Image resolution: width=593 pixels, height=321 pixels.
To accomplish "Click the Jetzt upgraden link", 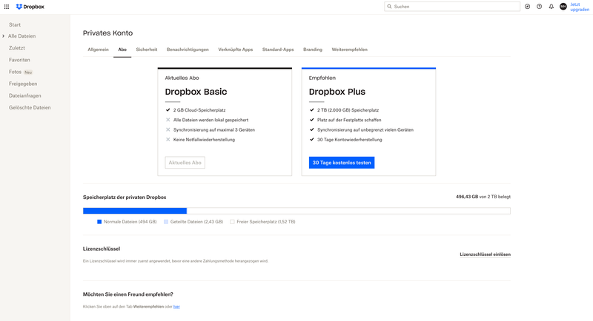I will [x=580, y=7].
